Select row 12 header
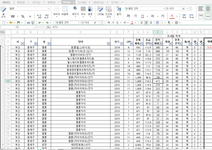212x150 pixels. click(8, 81)
